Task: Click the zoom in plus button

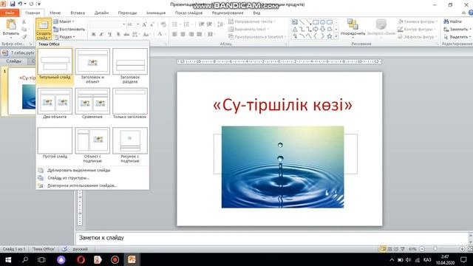Action: tap(462, 249)
